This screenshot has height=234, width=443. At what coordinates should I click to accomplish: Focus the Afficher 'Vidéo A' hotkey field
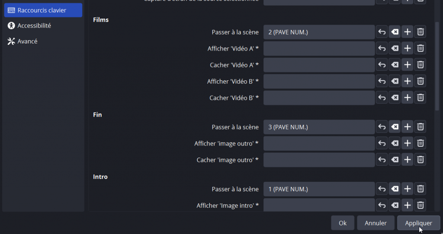coord(319,48)
